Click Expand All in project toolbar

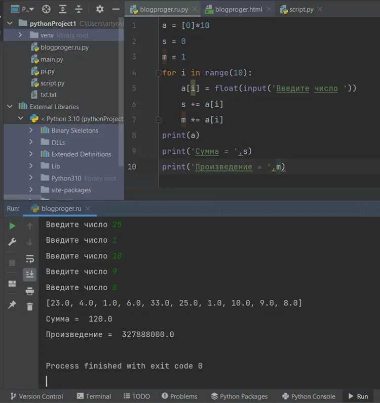[x=62, y=9]
